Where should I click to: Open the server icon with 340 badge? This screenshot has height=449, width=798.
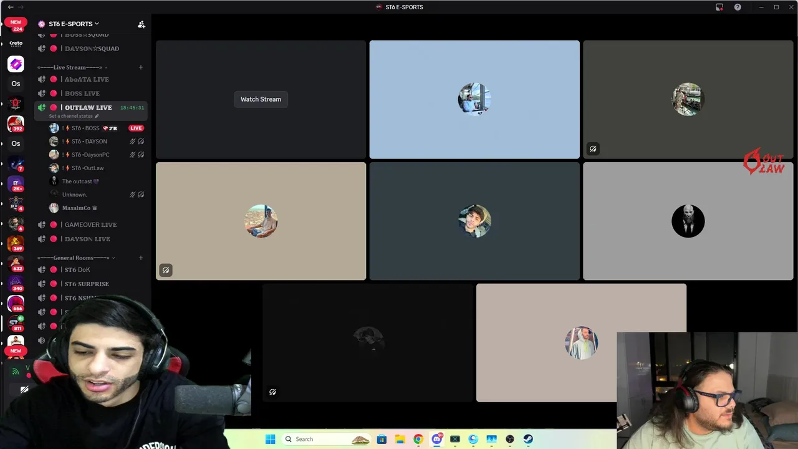click(16, 283)
